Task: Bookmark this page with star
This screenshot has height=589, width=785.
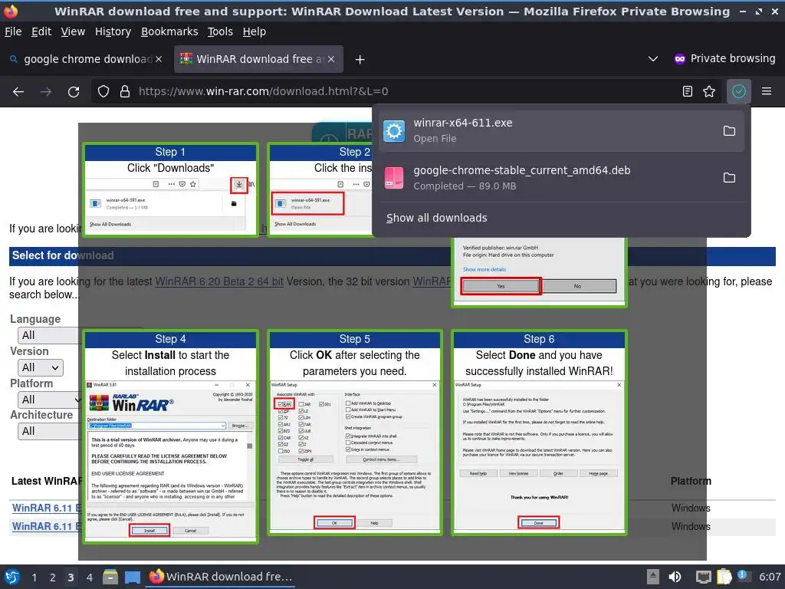Action: coord(709,91)
